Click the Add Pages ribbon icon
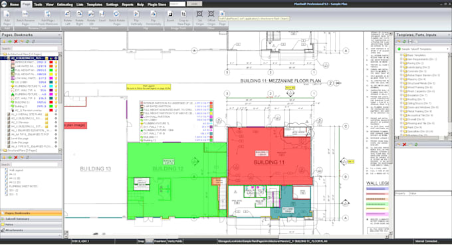This screenshot has width=452, height=245. pyautogui.click(x=7, y=14)
